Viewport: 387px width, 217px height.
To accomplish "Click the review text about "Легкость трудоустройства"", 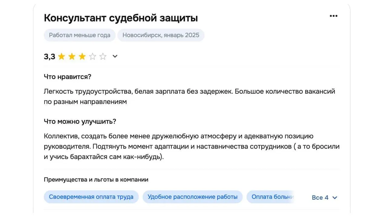I will [190, 96].
